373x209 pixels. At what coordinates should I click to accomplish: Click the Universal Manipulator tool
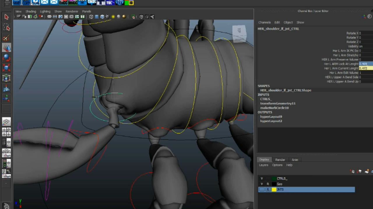tap(6, 78)
